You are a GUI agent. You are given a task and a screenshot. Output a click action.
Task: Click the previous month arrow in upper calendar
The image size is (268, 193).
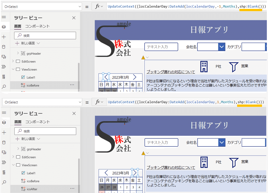[106, 77]
